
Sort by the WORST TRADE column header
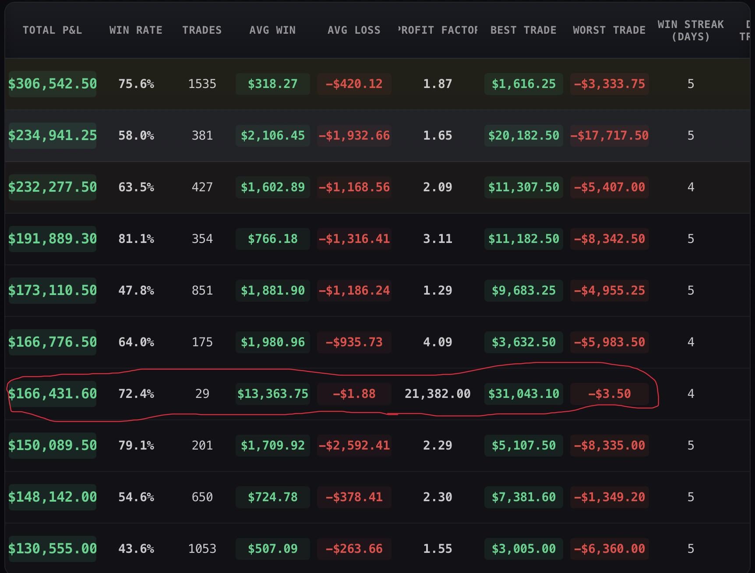609,30
